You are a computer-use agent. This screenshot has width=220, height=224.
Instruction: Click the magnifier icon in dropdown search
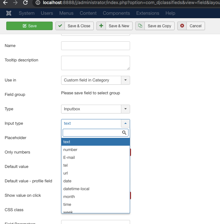click(124, 133)
